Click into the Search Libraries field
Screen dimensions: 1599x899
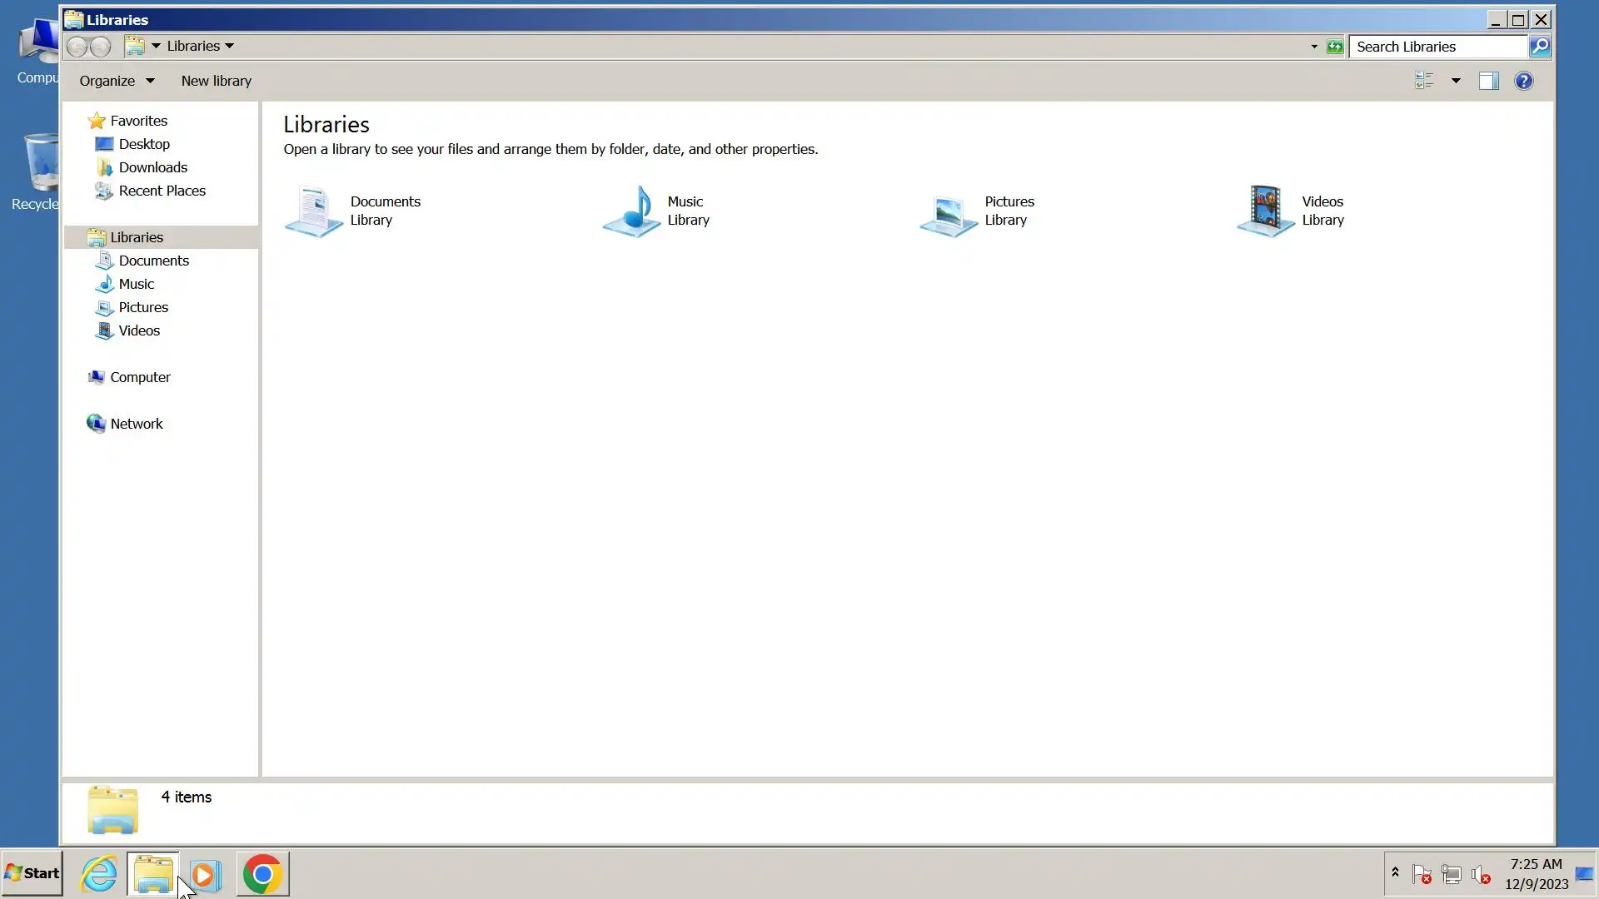[x=1439, y=47]
